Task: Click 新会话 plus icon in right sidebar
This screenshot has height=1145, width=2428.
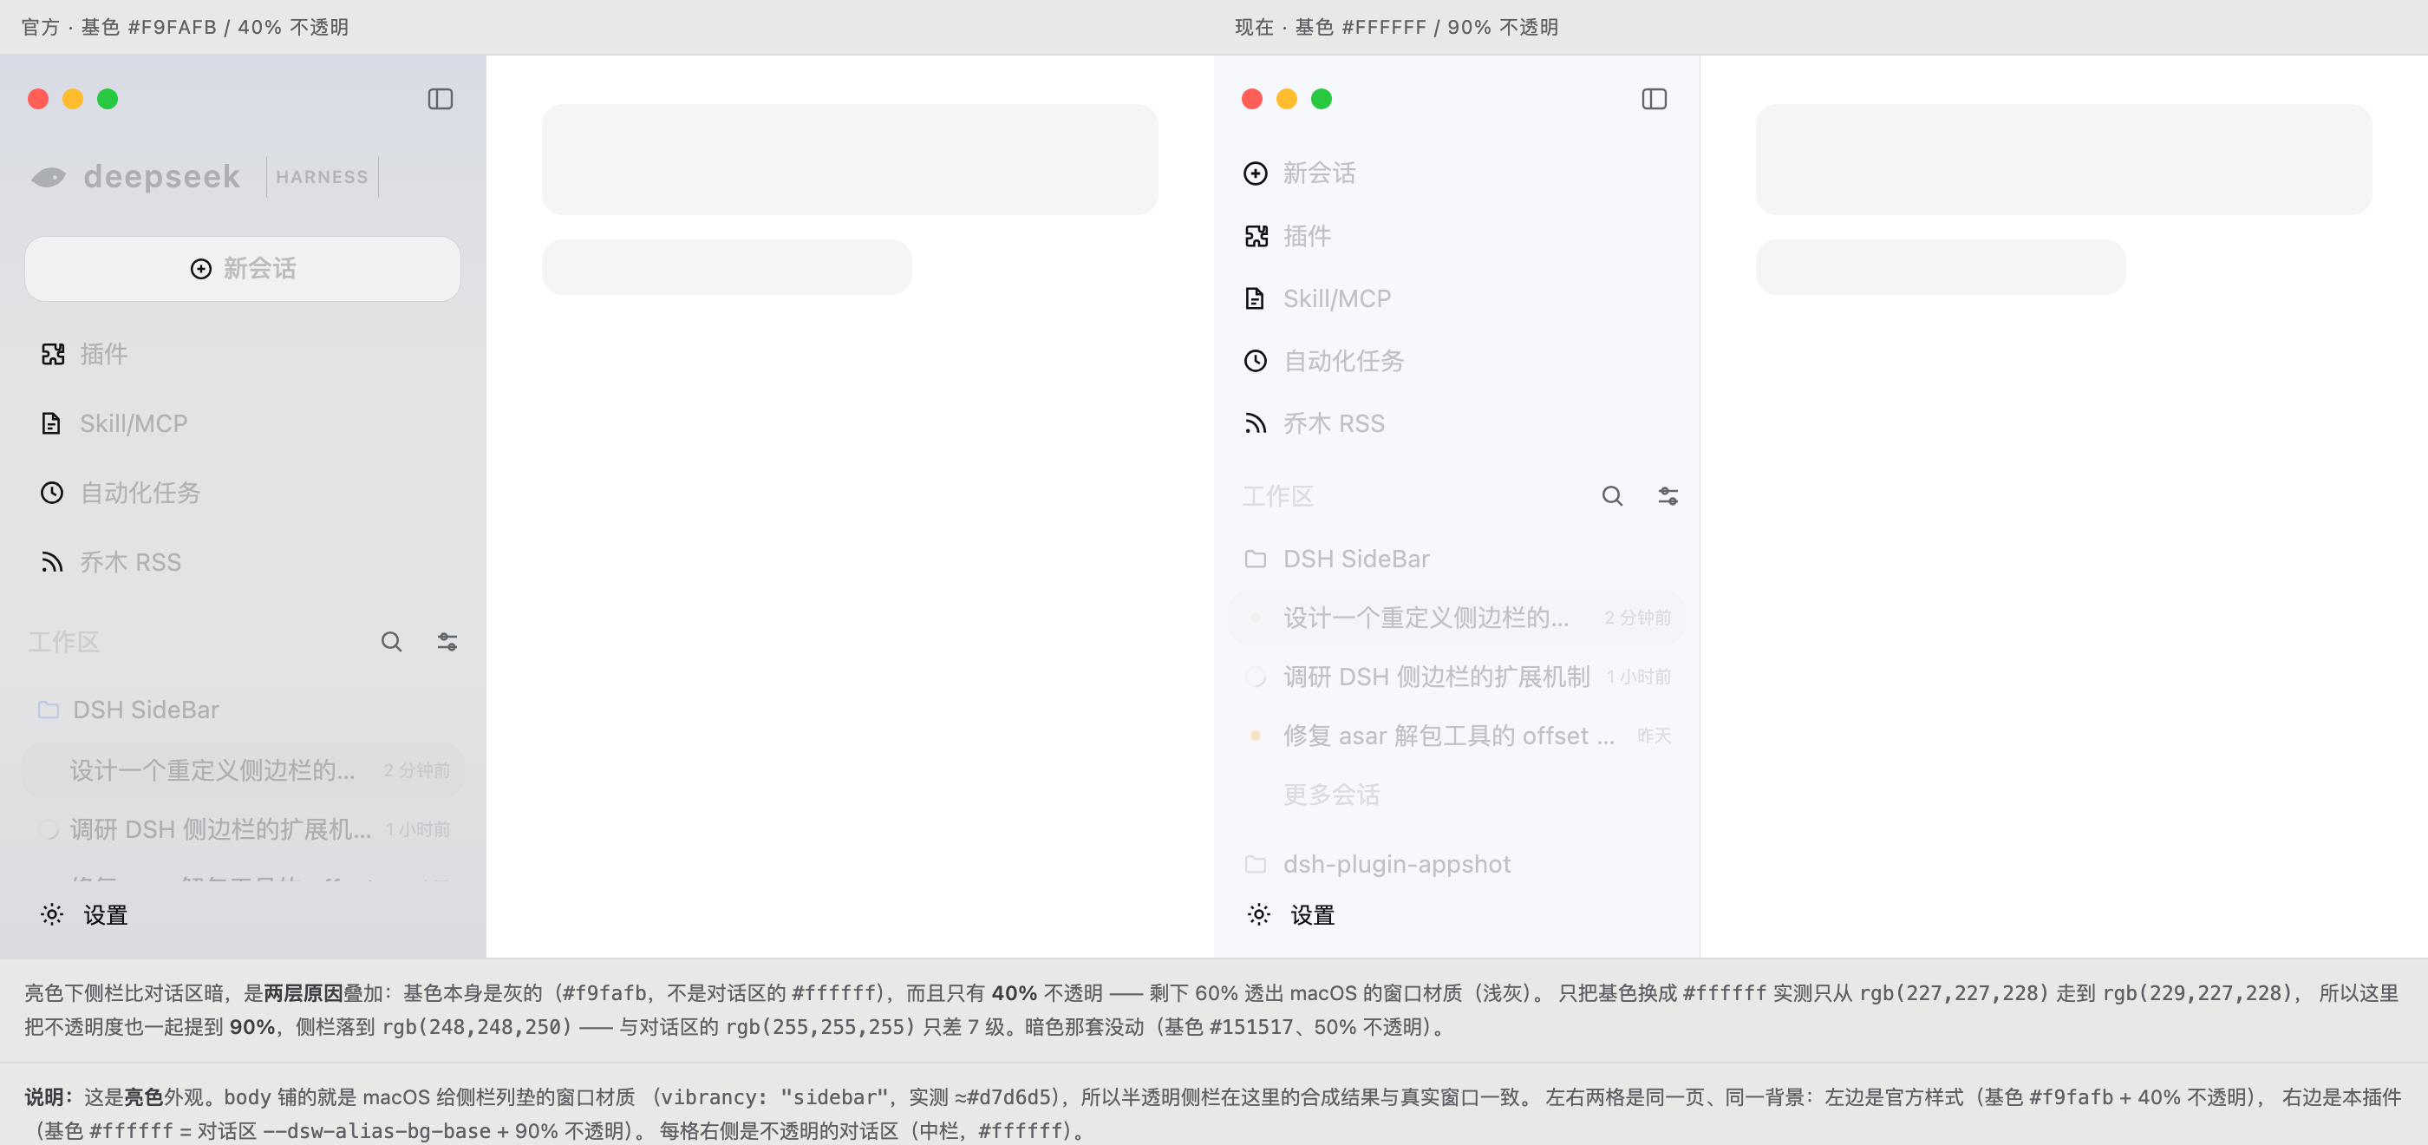Action: 1256,173
